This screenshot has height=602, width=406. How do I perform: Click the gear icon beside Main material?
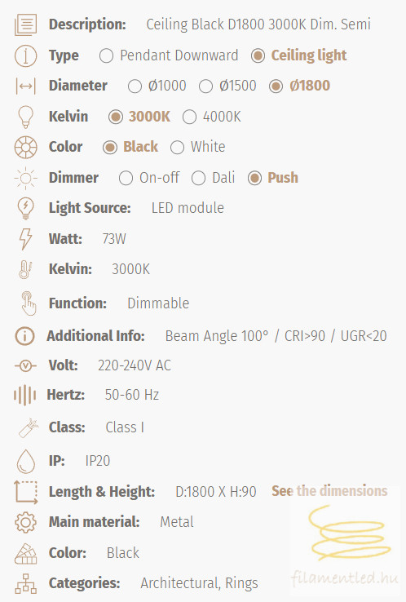tap(26, 522)
